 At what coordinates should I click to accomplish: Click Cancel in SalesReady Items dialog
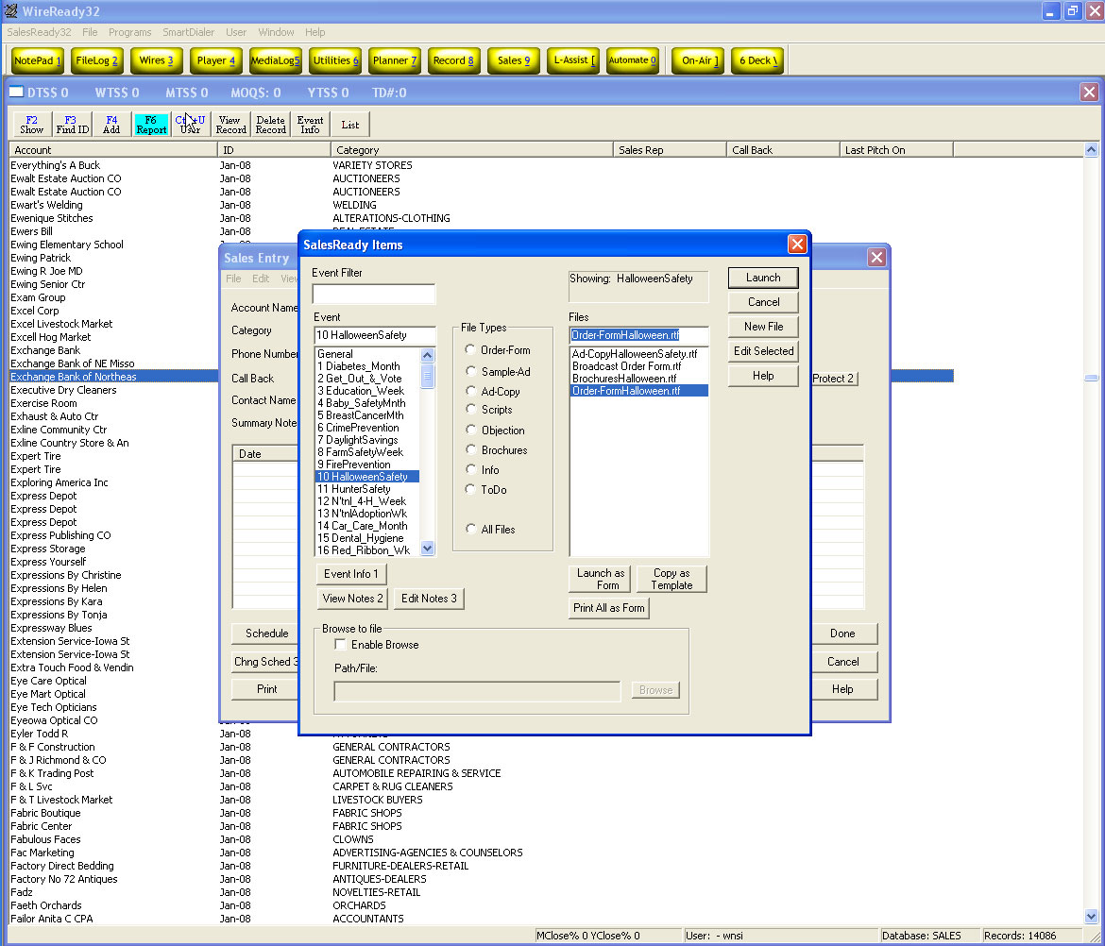click(763, 301)
